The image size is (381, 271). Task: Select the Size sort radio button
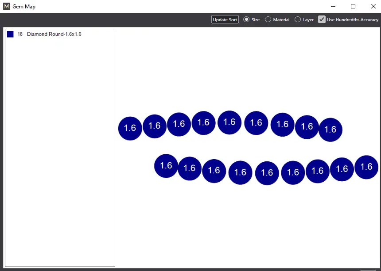click(247, 19)
